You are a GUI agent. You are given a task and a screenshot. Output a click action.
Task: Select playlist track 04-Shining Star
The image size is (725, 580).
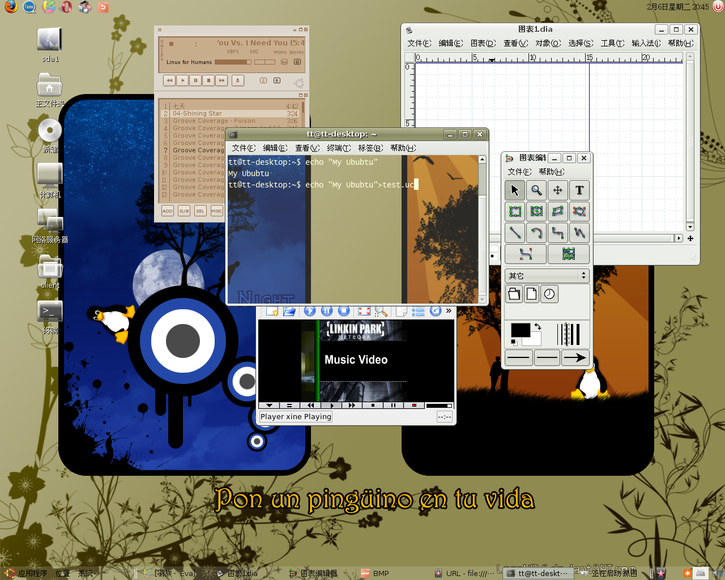[x=231, y=113]
